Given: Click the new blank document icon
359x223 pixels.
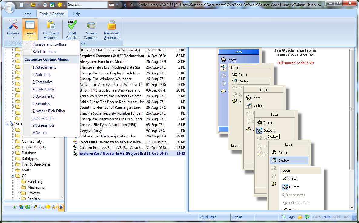Looking at the screenshot, I should pos(21,5).
